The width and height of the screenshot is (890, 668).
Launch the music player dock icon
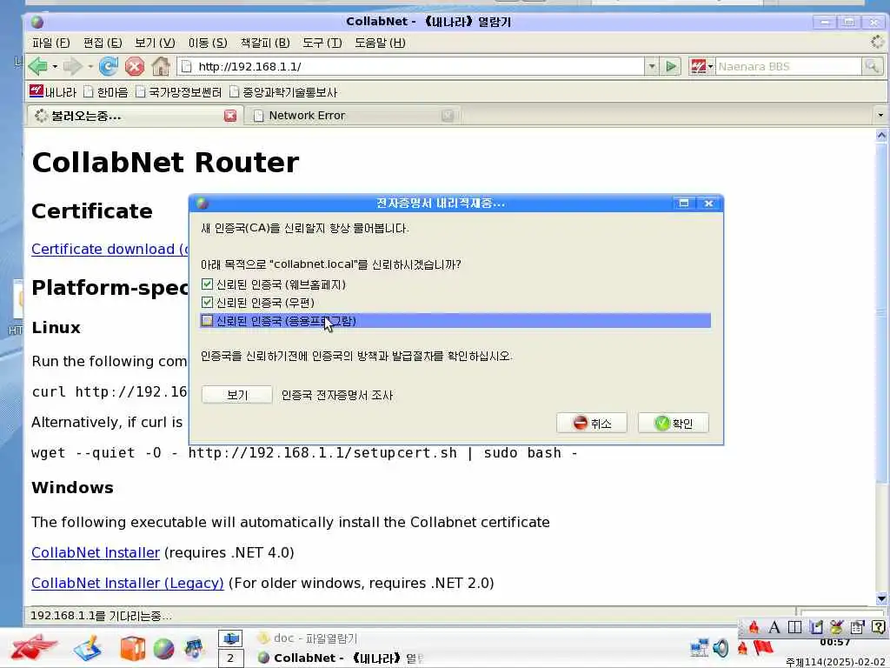point(194,649)
